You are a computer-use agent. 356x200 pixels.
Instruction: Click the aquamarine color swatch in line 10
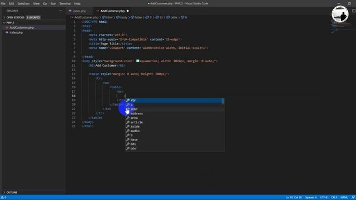click(x=137, y=61)
